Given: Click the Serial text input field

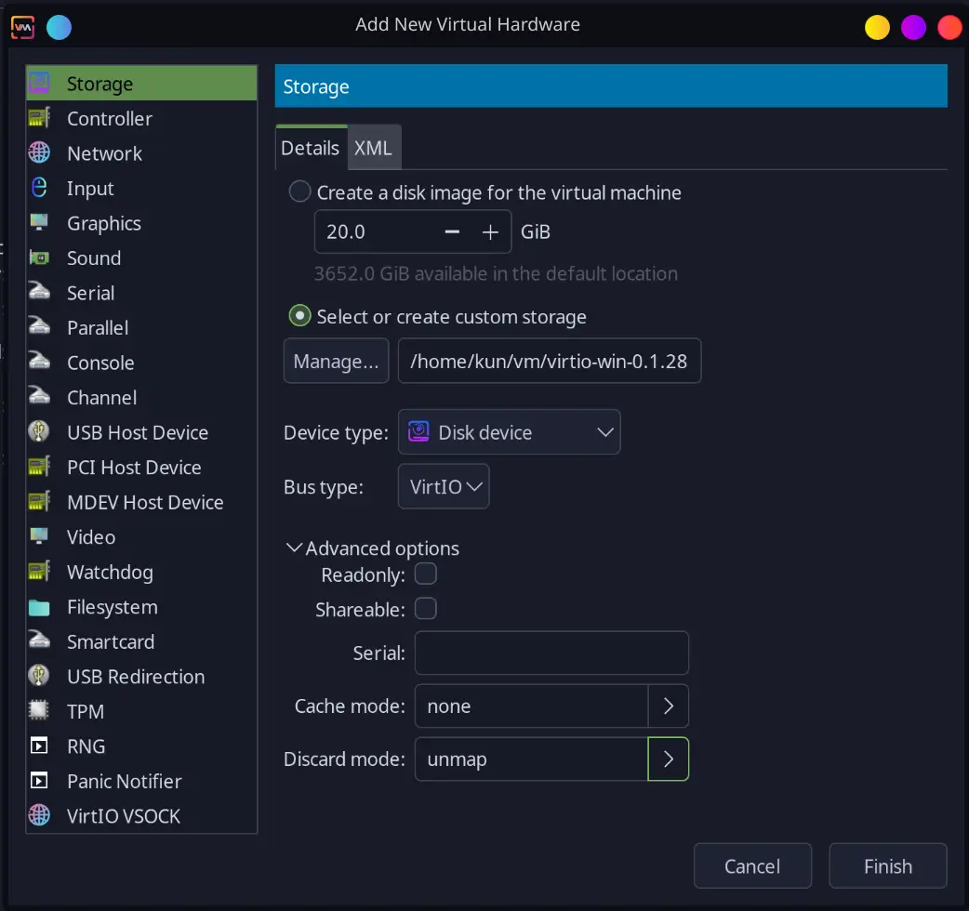Looking at the screenshot, I should (551, 653).
